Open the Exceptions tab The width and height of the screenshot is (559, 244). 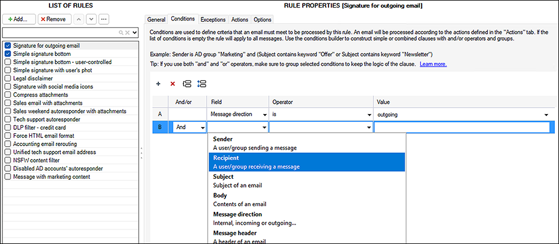coord(213,20)
